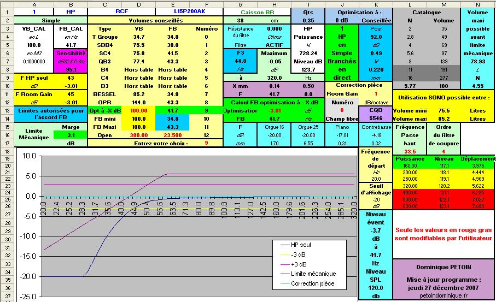Viewport: 496px width, 302px height.
Task: Select the Open volume 380.00 cell
Action: 138,135
